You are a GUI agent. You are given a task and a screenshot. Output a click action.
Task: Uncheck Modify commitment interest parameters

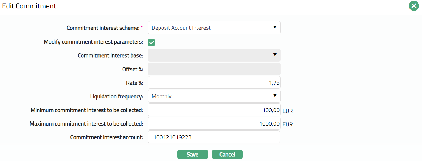tap(151, 42)
